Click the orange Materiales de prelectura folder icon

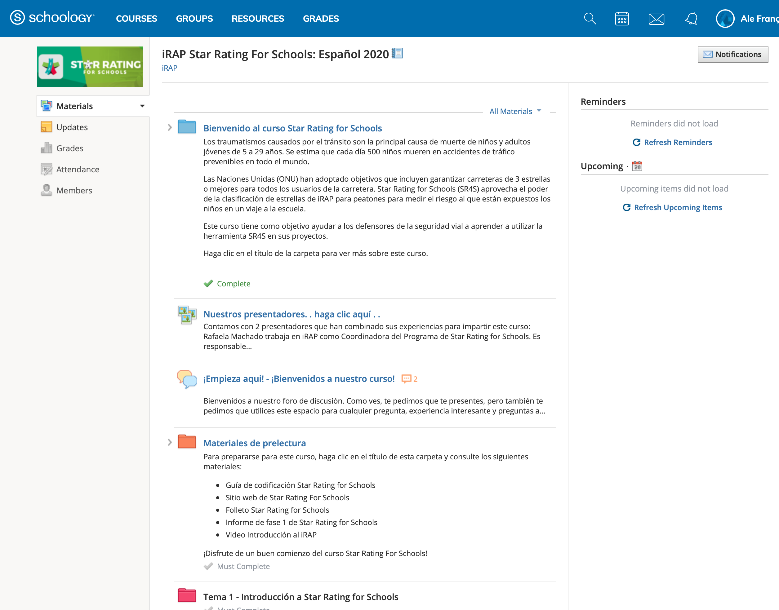[187, 441]
